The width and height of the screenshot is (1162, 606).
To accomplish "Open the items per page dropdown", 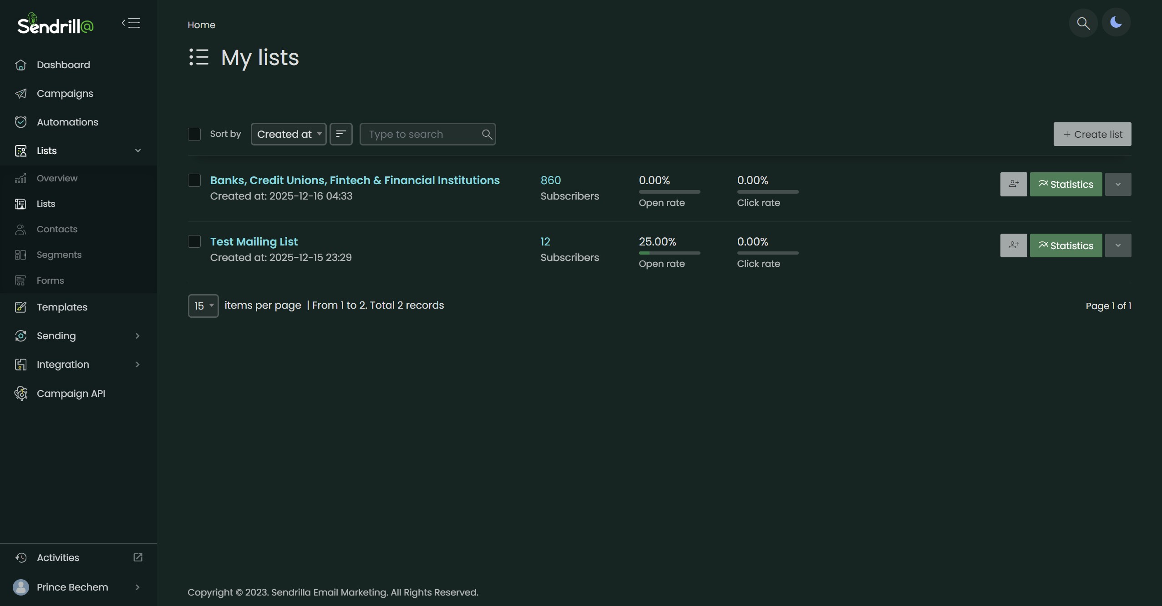I will 203,306.
